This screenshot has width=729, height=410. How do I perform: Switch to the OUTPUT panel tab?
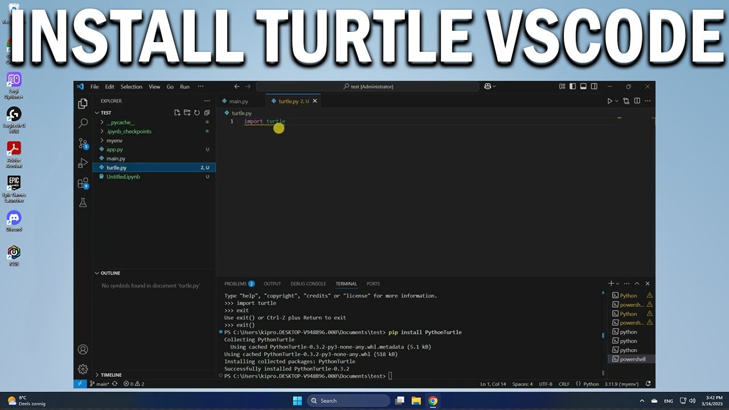(272, 284)
